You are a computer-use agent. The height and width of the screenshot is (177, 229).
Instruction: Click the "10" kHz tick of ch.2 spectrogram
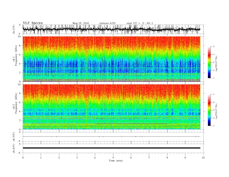[19, 84]
